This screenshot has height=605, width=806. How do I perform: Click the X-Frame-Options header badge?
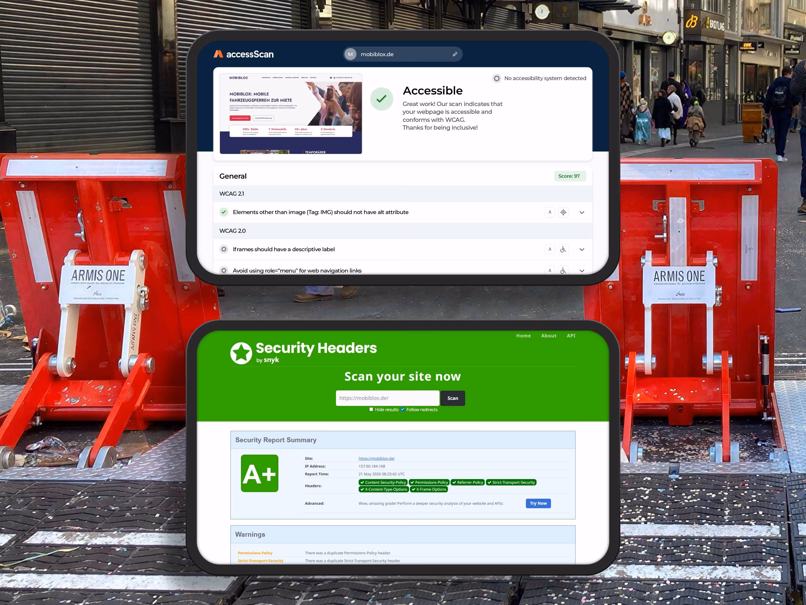429,489
